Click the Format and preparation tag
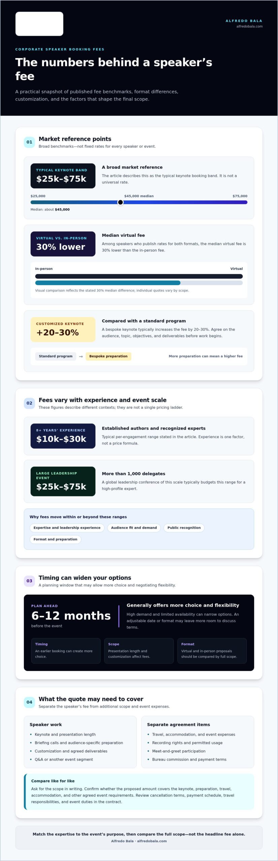The width and height of the screenshot is (278, 861). 56,539
